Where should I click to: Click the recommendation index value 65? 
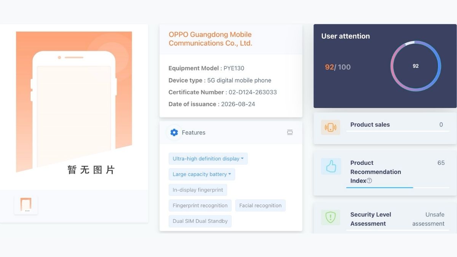point(441,163)
